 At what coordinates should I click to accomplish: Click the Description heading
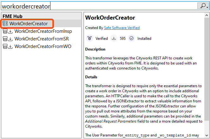pos(95,49)
